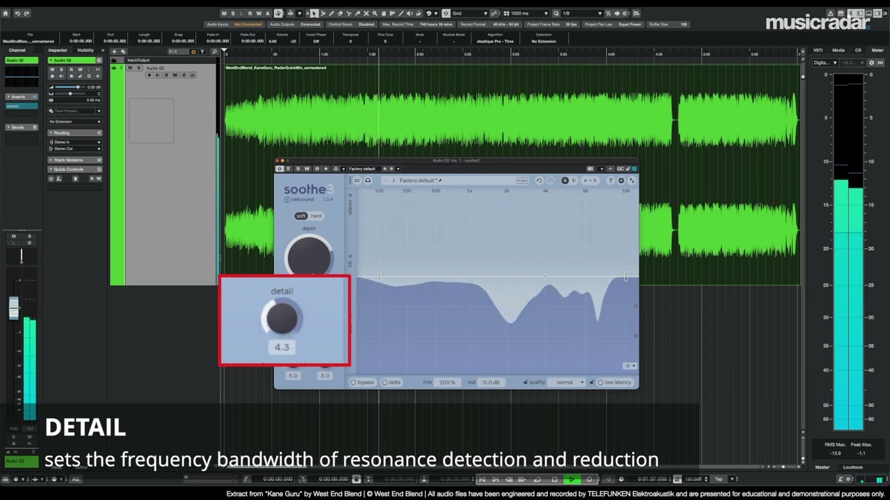The width and height of the screenshot is (890, 500).
Task: Open the Media tab in right zone
Action: click(839, 50)
